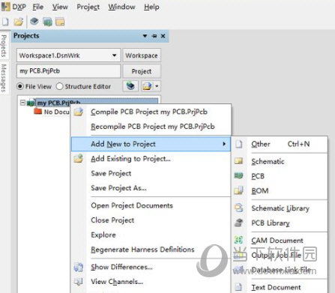Click the Compile PCB Project menu icon
This screenshot has height=293, width=335.
[79, 112]
